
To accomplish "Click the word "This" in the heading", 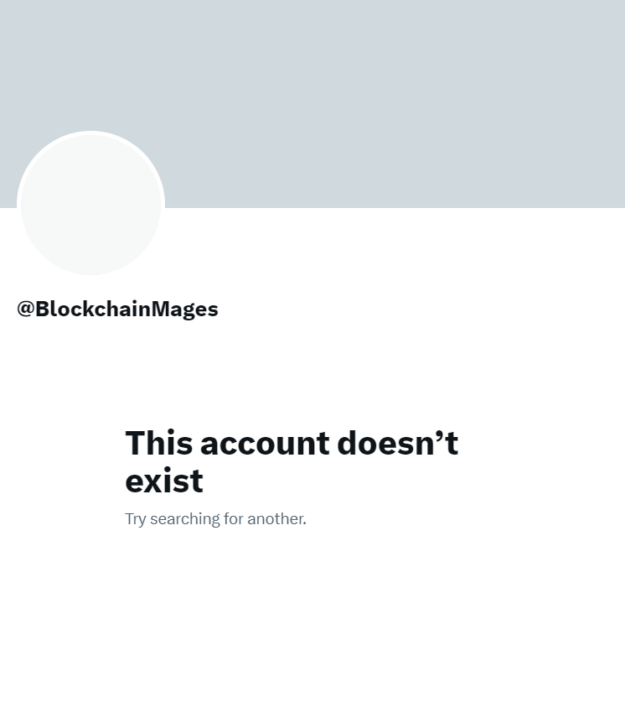I will (x=159, y=443).
